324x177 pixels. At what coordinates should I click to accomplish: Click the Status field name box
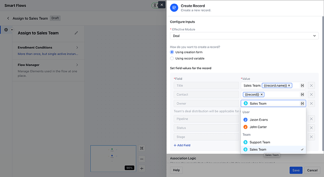(x=206, y=128)
